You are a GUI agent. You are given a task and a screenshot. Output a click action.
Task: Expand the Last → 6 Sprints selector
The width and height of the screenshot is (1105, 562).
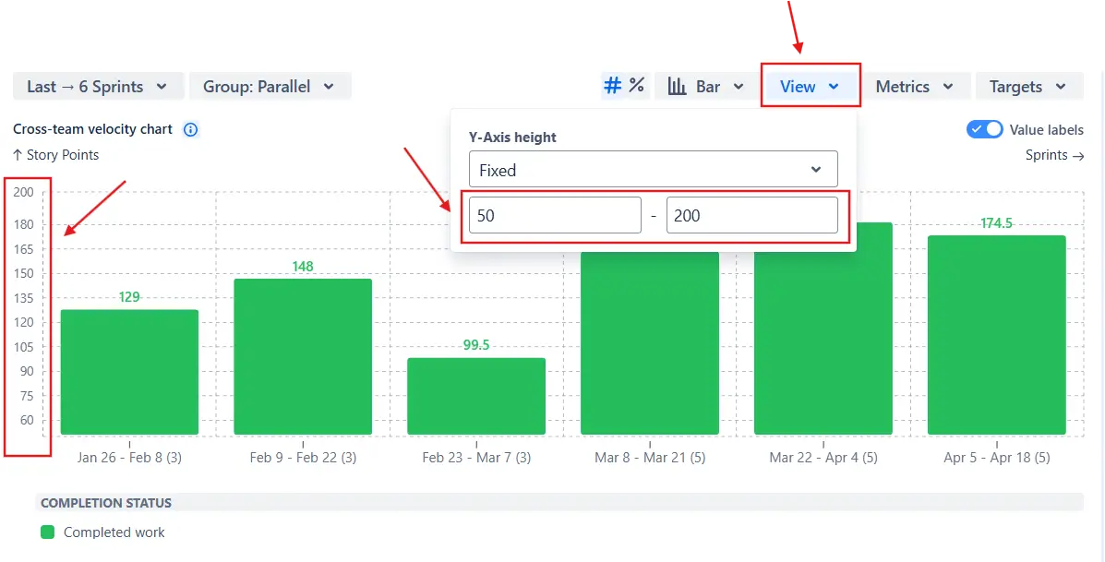97,85
